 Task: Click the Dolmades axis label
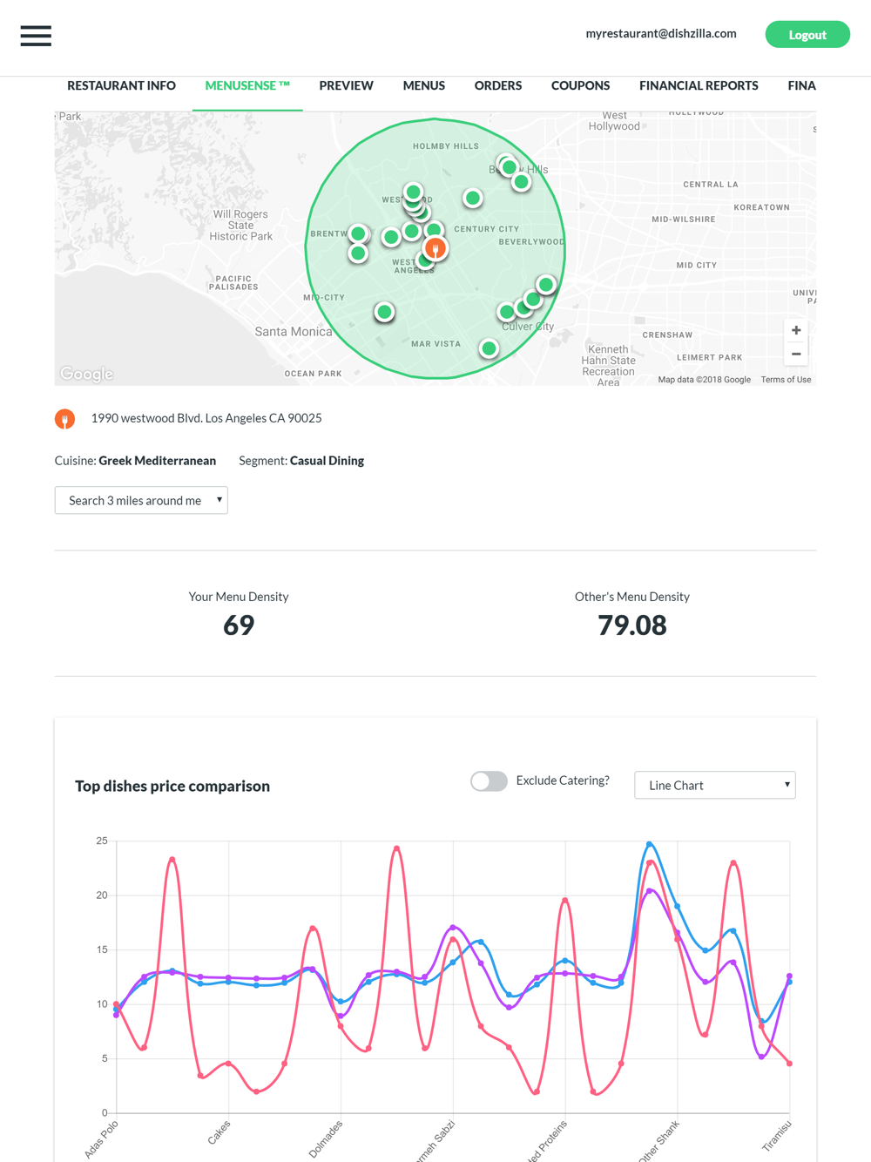point(326,1138)
